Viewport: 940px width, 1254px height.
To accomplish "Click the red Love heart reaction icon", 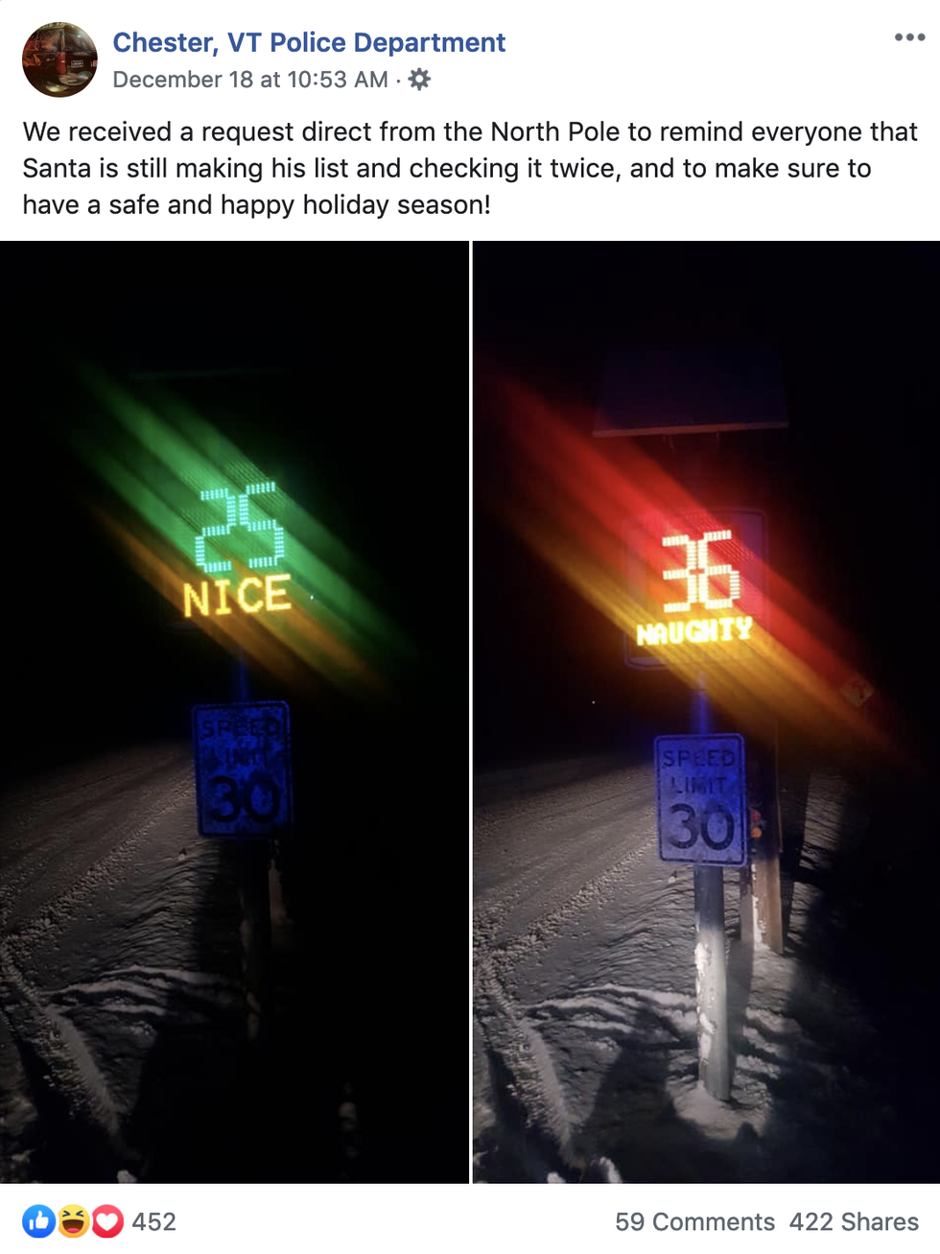I will click(x=107, y=1221).
